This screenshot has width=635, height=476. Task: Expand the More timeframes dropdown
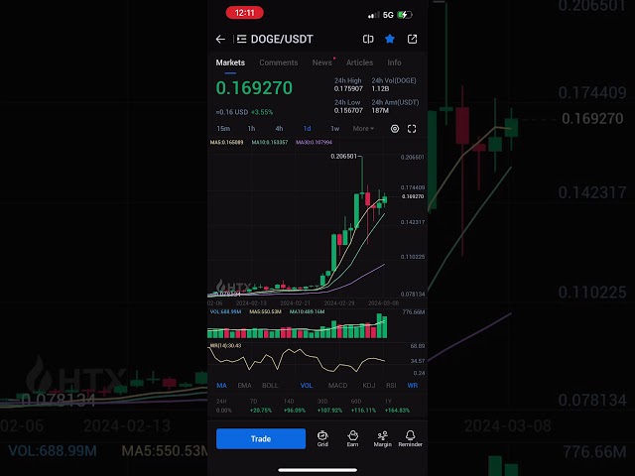363,129
